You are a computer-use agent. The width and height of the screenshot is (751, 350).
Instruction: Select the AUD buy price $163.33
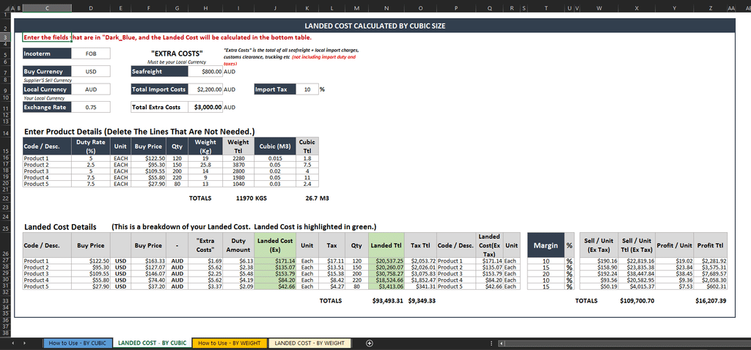(150, 261)
